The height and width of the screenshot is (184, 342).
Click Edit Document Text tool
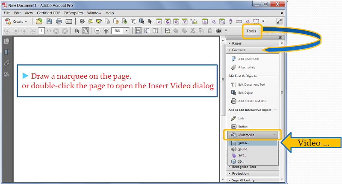coord(251,84)
